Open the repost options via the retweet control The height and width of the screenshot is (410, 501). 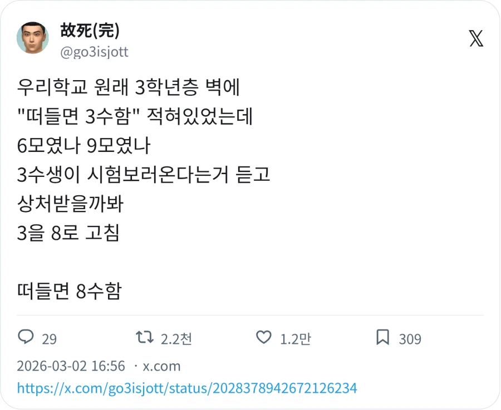coord(146,337)
